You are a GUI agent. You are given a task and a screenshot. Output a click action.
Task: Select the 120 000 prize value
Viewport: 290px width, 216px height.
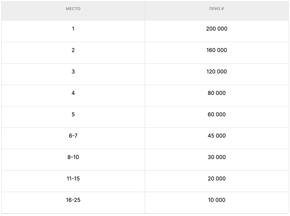tap(217, 72)
